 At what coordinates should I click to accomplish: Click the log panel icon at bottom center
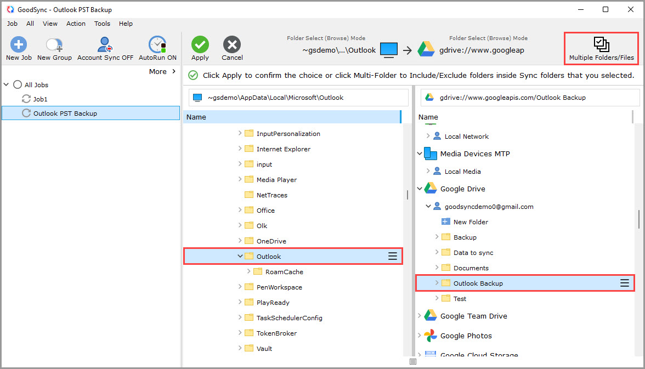click(413, 361)
